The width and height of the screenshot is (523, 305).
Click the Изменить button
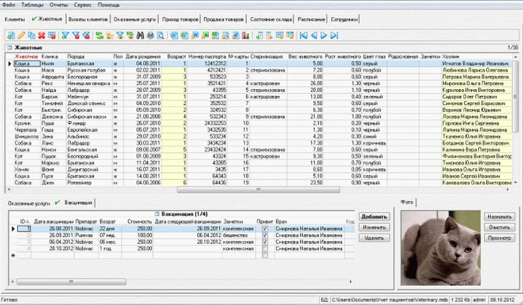pos(374,227)
